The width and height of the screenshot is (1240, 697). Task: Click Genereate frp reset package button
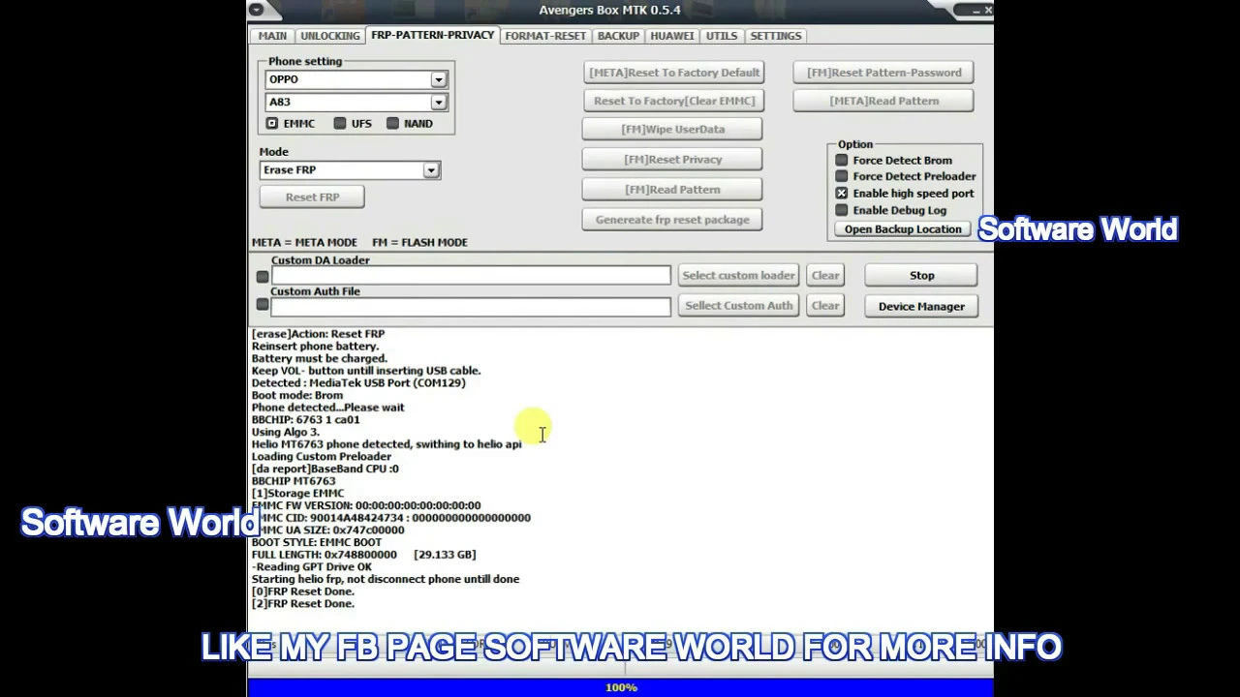coord(672,220)
